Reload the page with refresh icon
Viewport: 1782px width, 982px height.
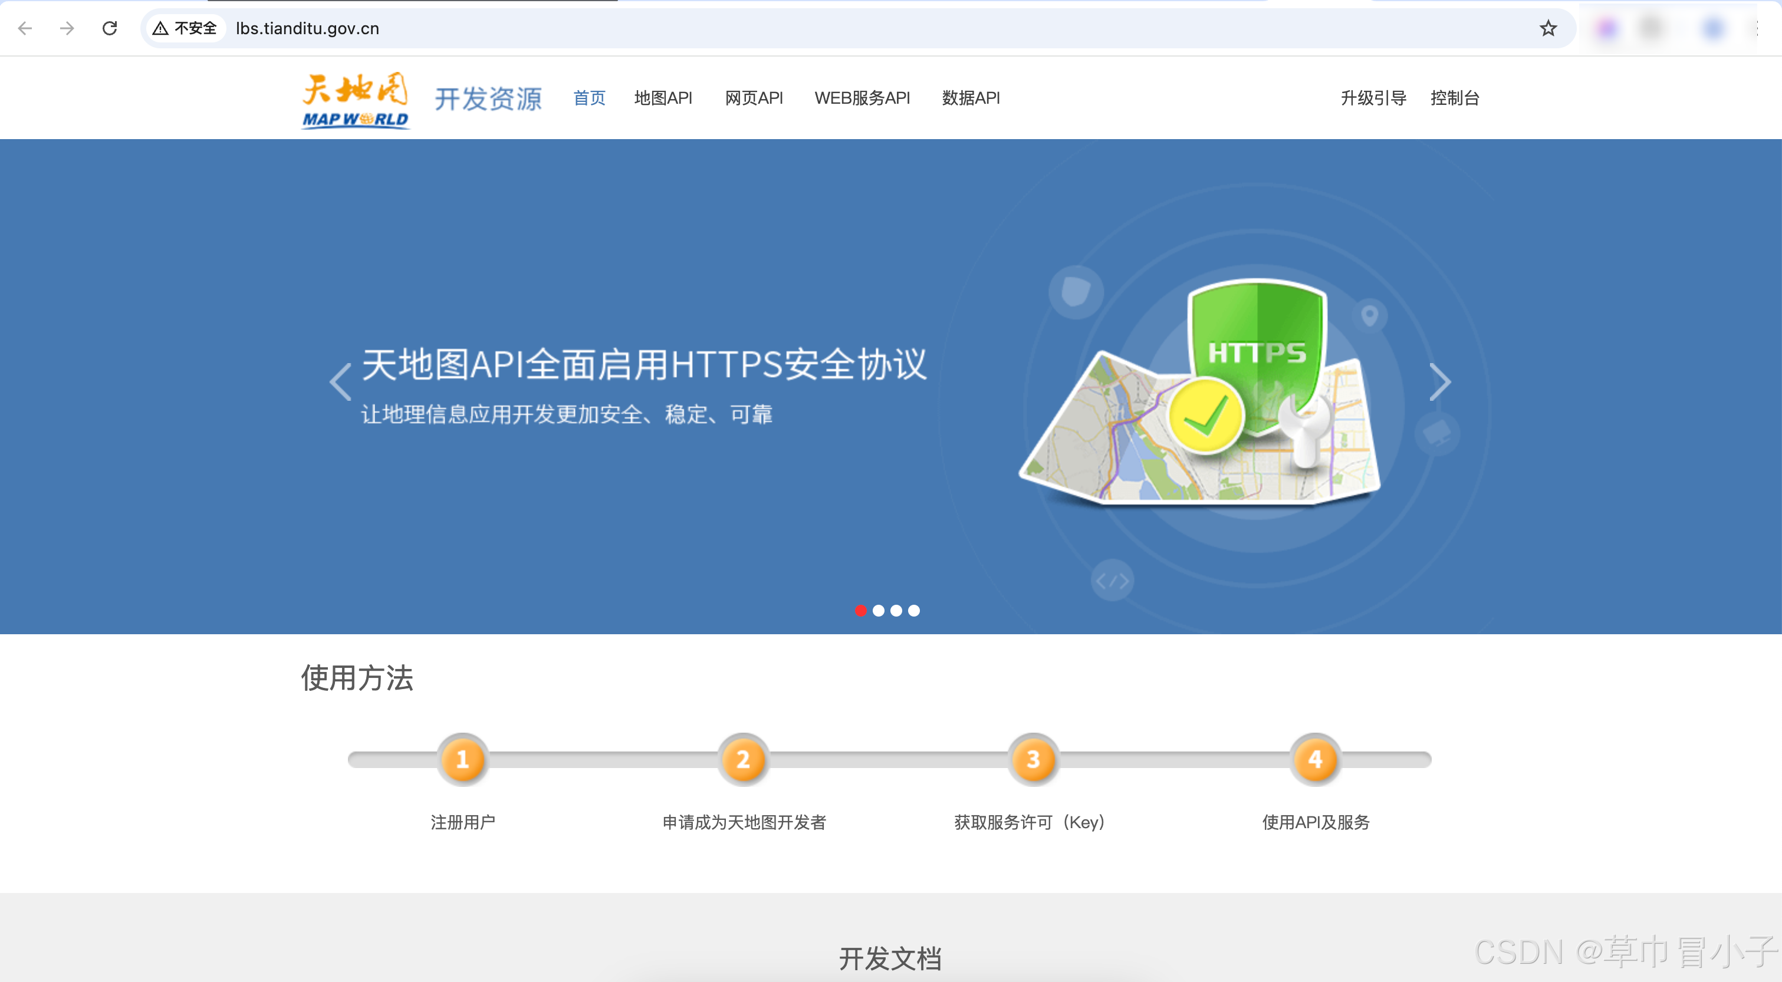(x=109, y=28)
